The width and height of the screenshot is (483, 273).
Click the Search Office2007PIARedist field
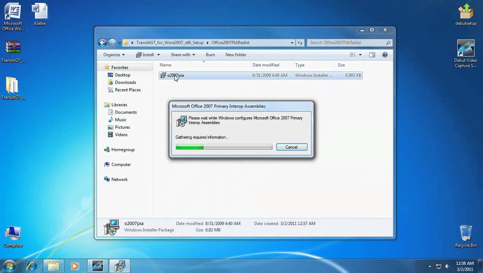coord(349,42)
